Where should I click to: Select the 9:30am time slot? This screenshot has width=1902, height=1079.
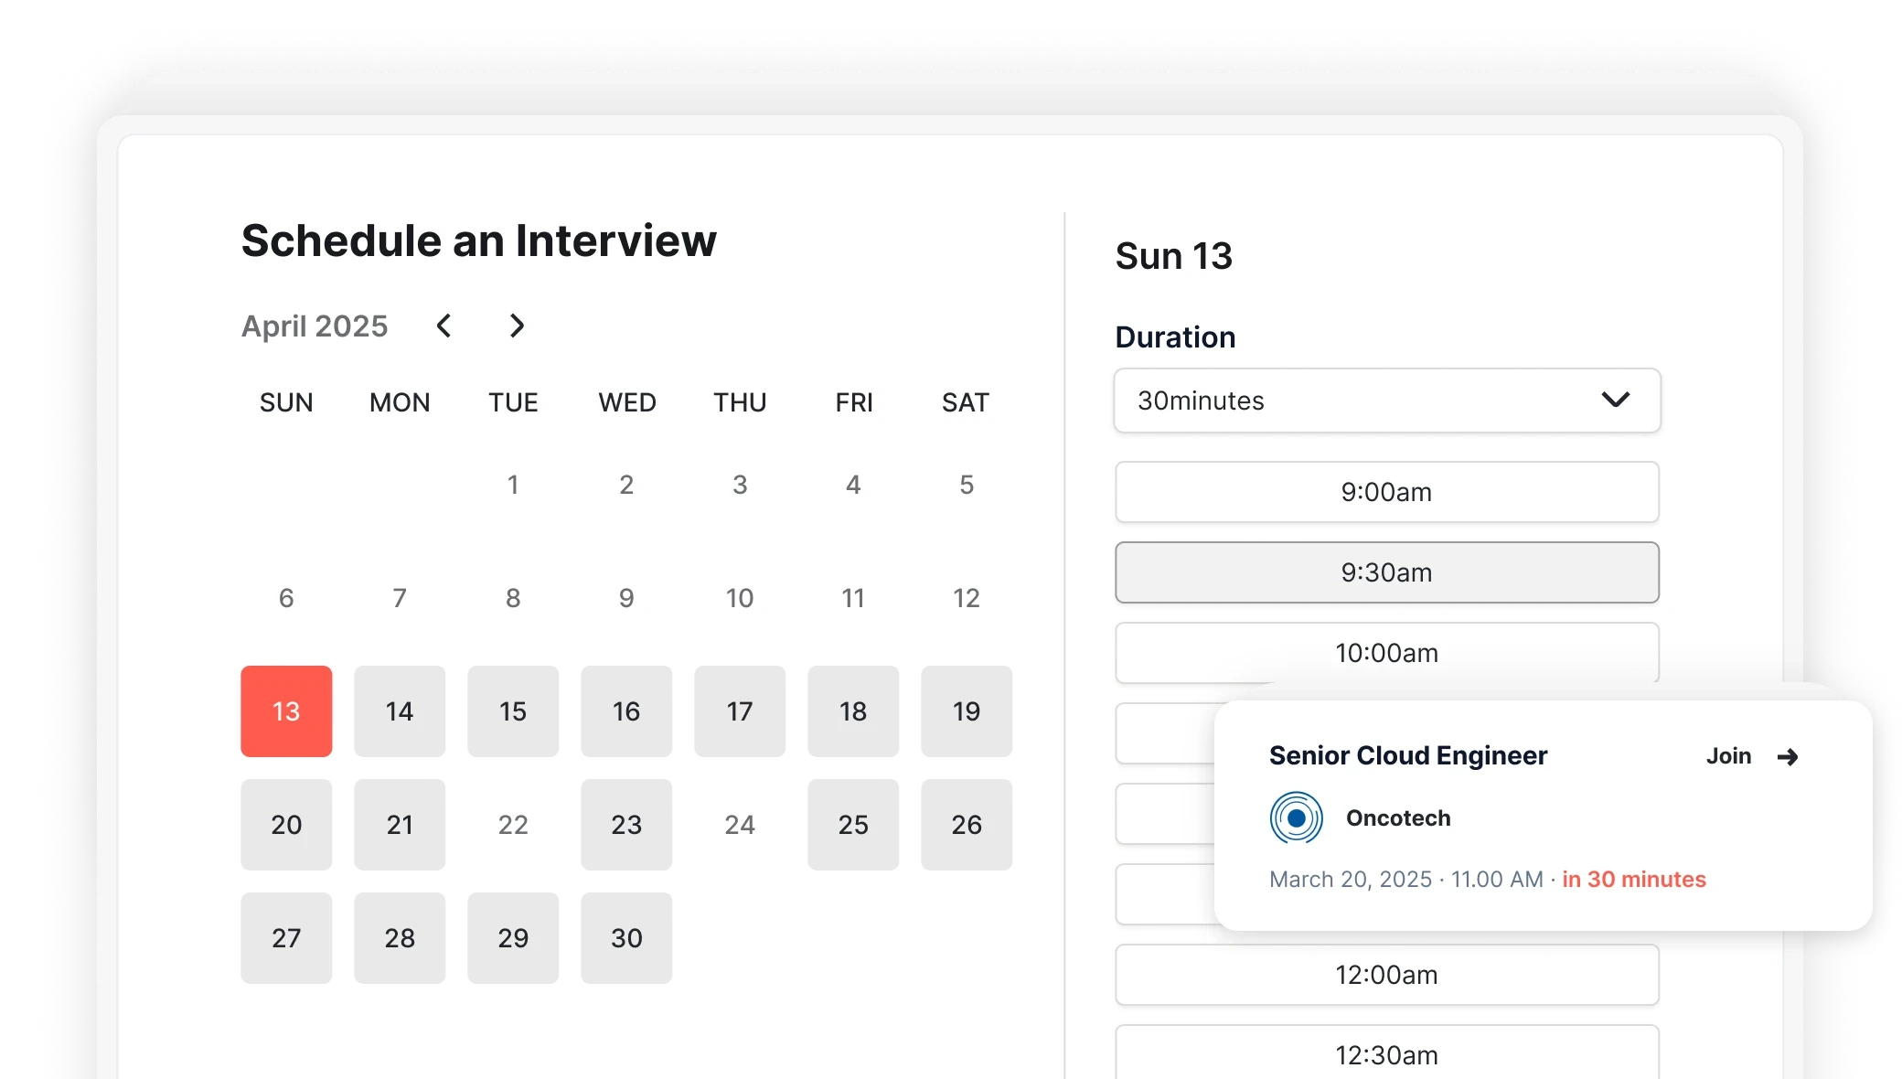pyautogui.click(x=1386, y=572)
